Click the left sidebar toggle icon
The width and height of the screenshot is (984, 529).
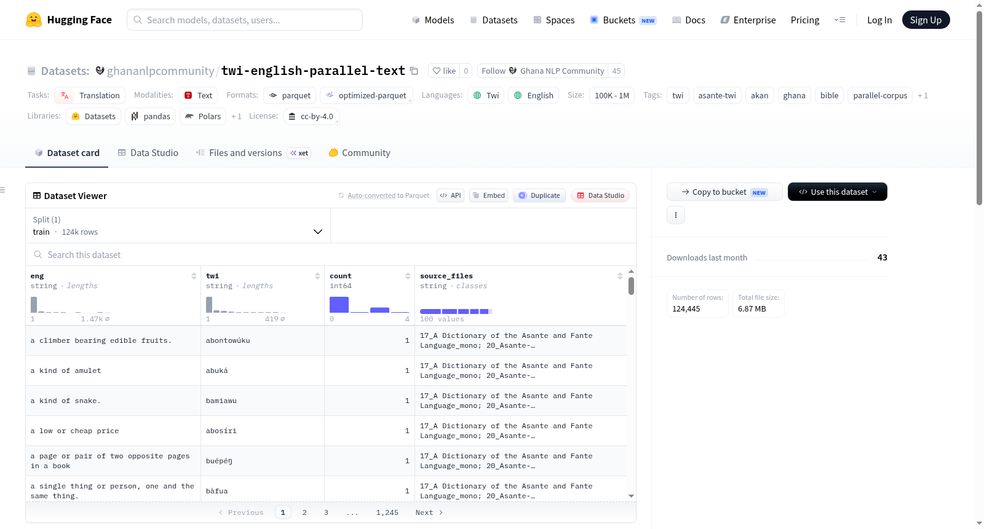(2, 190)
